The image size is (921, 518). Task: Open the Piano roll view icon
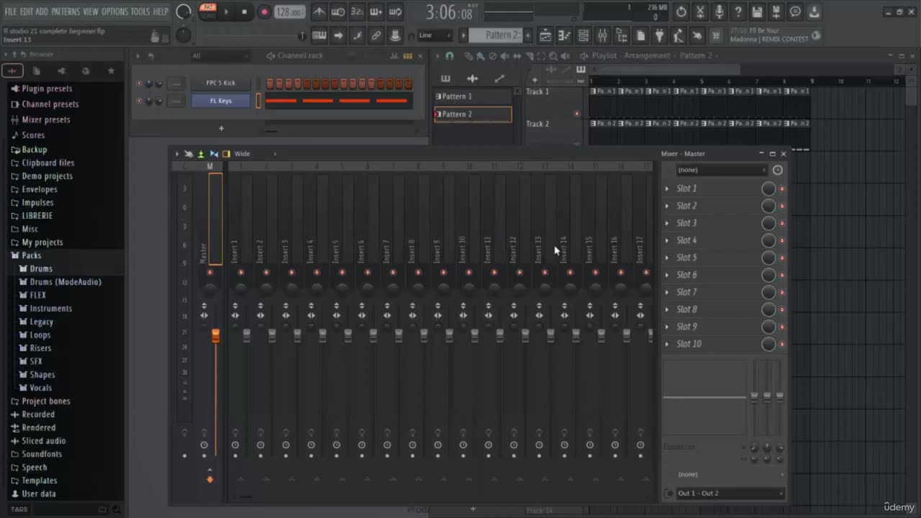click(565, 35)
